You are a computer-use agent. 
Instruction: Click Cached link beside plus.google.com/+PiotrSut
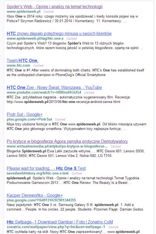60,120
